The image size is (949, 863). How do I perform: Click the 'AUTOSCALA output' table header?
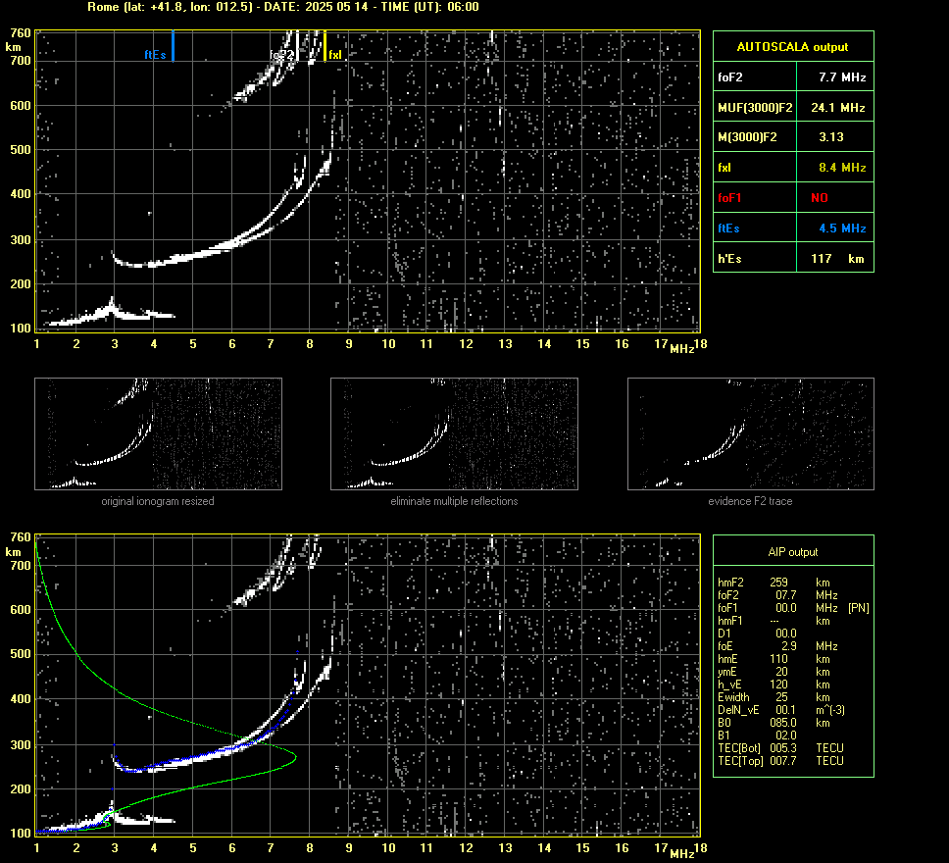pos(793,47)
